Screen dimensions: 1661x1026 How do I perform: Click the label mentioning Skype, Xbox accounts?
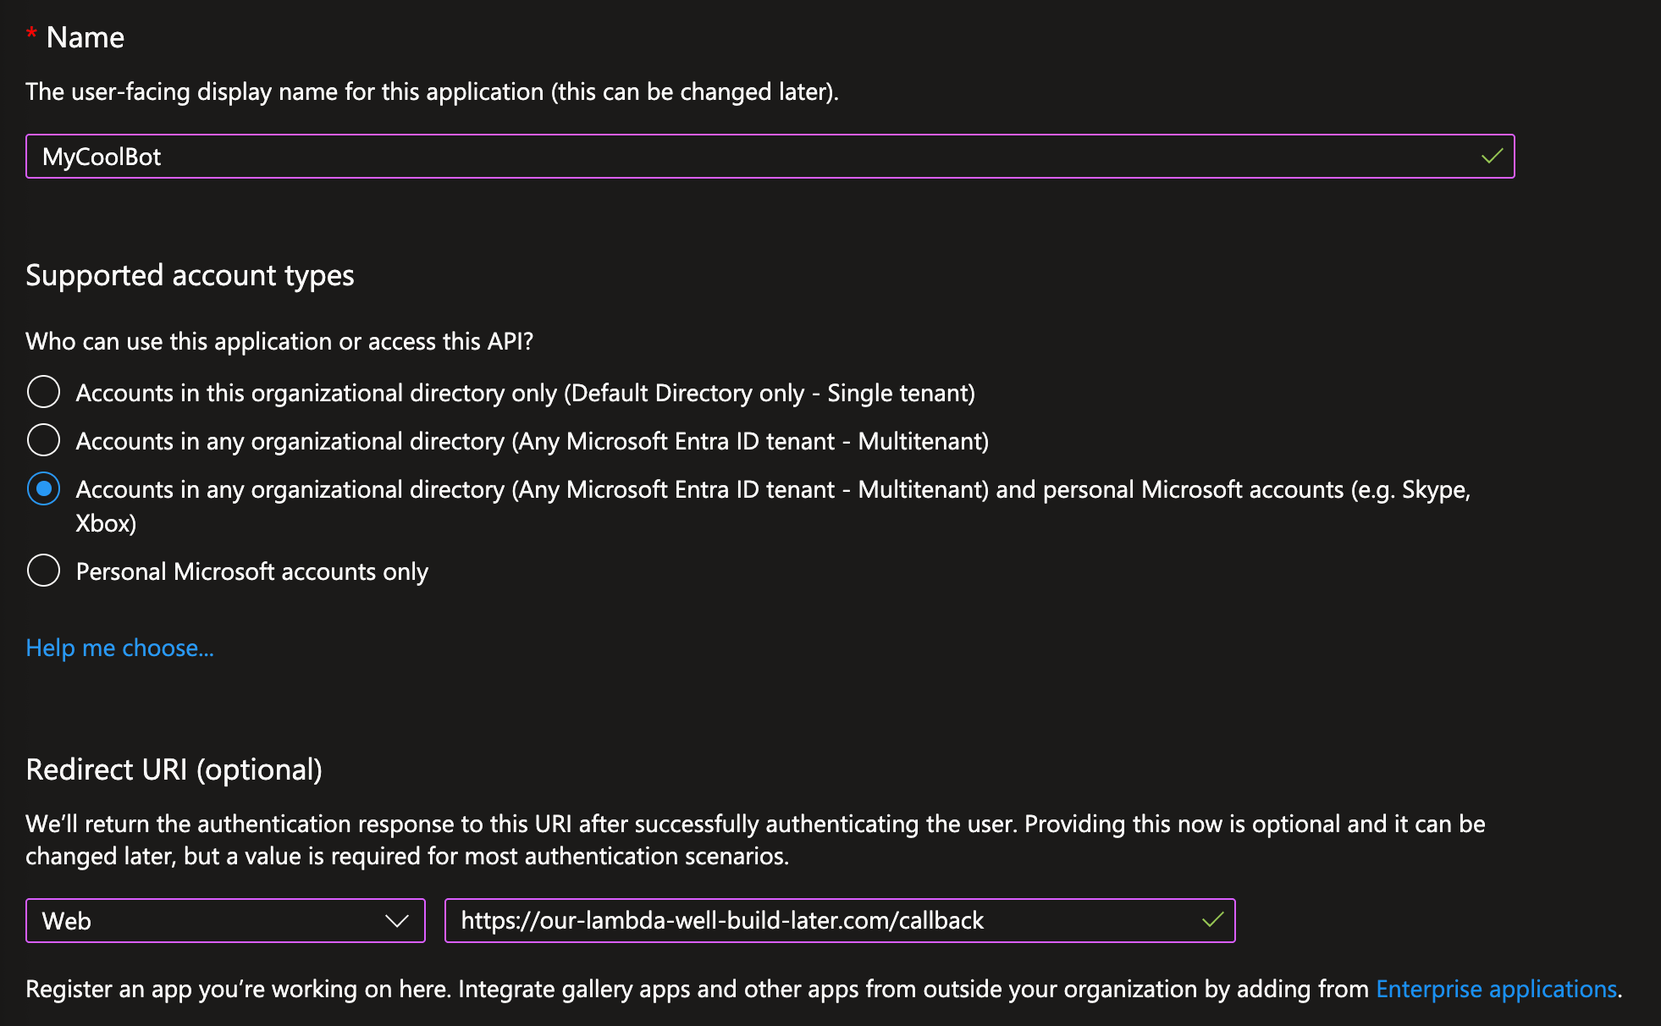pyautogui.click(x=773, y=506)
